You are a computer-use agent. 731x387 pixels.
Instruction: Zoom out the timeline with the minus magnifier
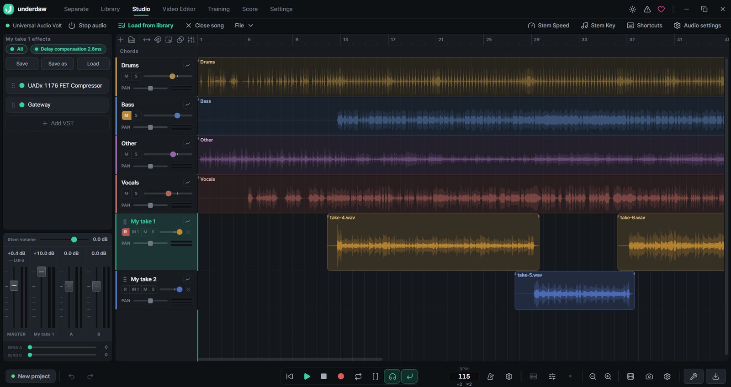pos(593,377)
